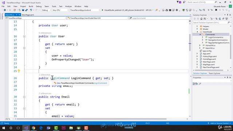This screenshot has width=233, height=131.
Task: Click the Home icon in Solution Explorer toolbar
Action: point(201,19)
